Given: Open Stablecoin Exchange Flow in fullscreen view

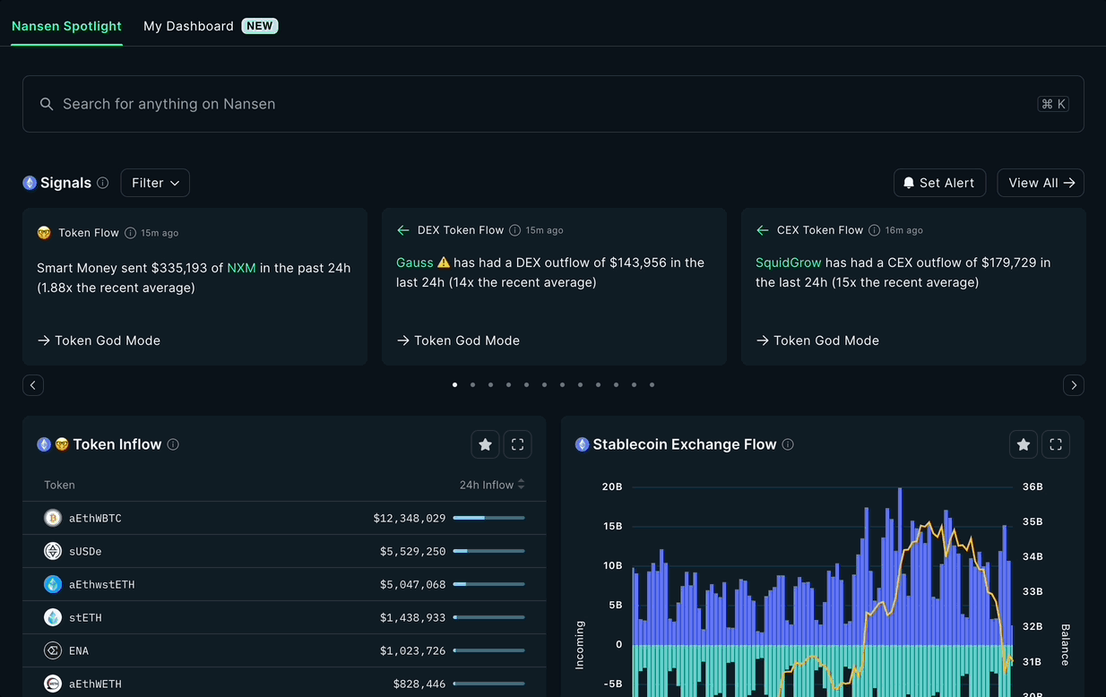Looking at the screenshot, I should point(1055,444).
